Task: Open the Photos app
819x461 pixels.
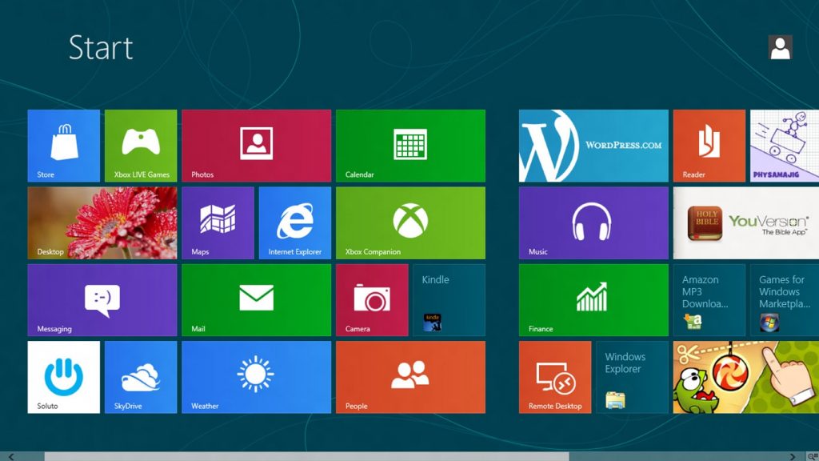Action: [256, 145]
